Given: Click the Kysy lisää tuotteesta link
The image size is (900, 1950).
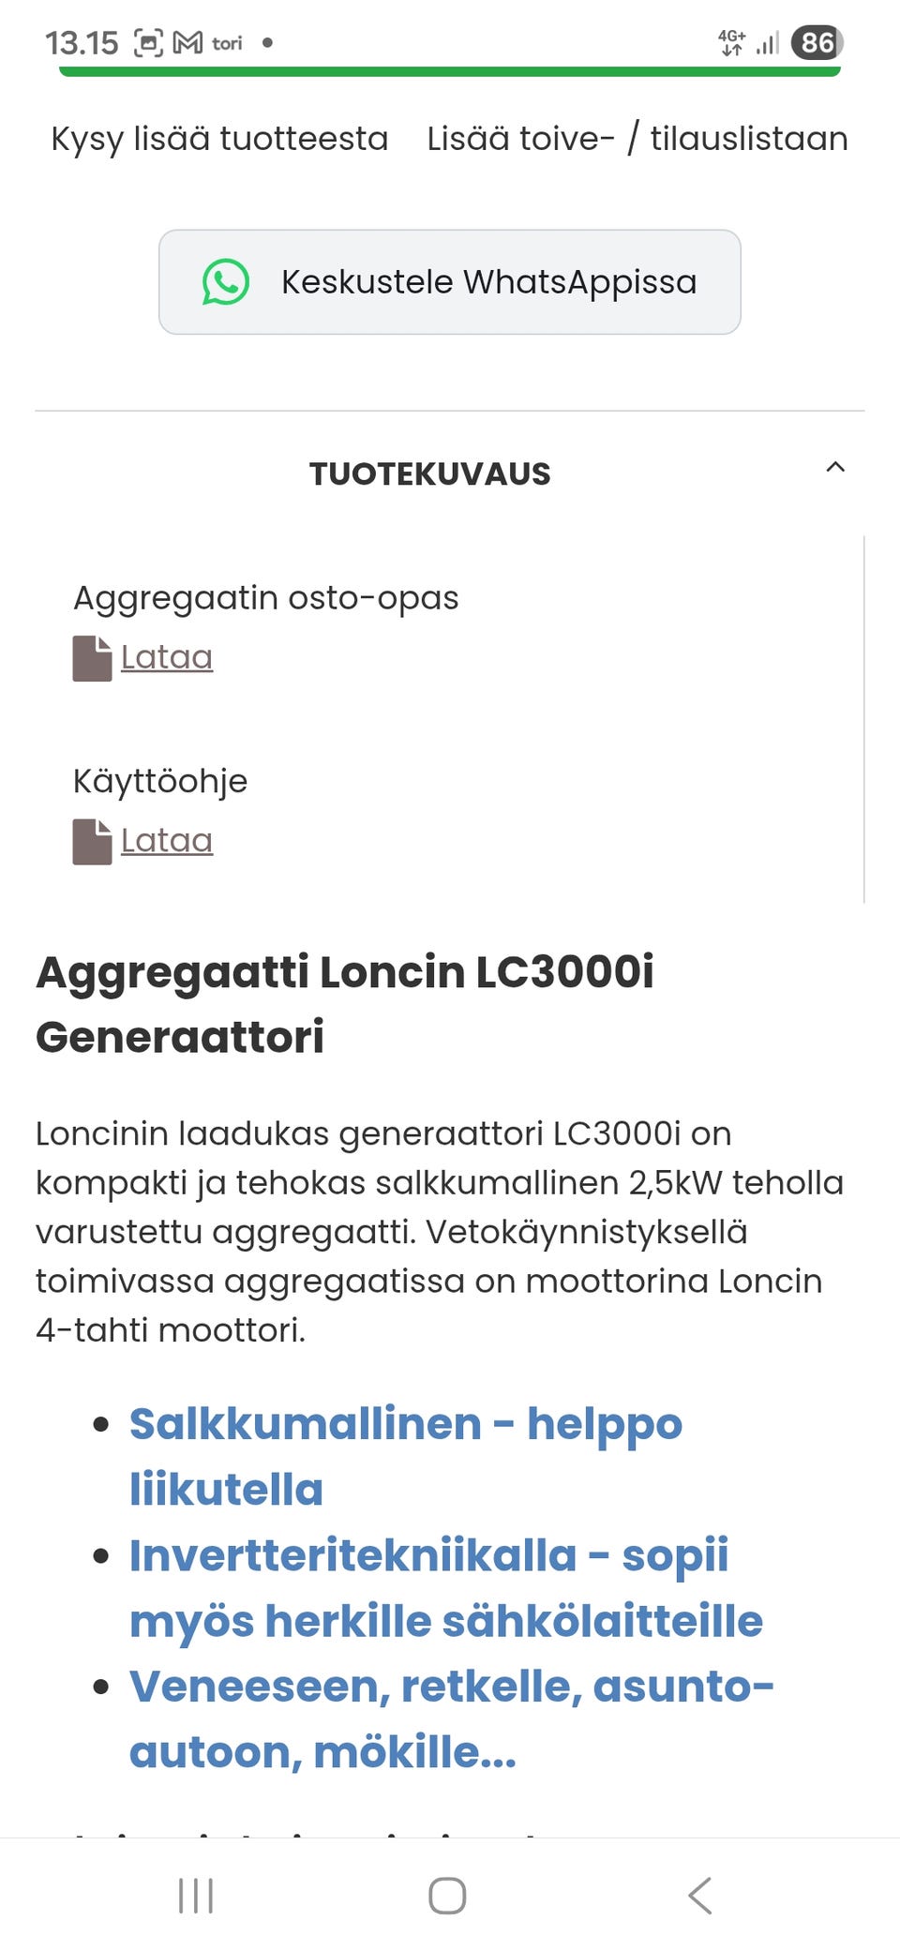Looking at the screenshot, I should [219, 139].
